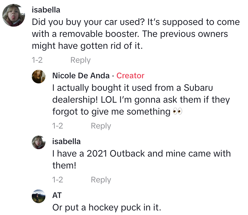Click the eyes emoji in Nicole's reply
The image size is (248, 215).
[x=178, y=112]
